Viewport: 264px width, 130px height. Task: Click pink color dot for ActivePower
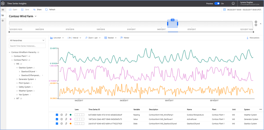tap(71, 119)
